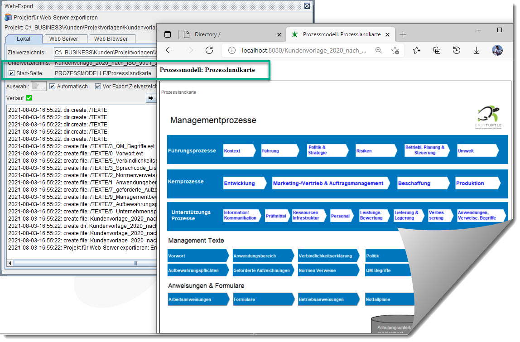The image size is (520, 342).
Task: Click the zoom out magnifier in address bar
Action: [x=379, y=50]
